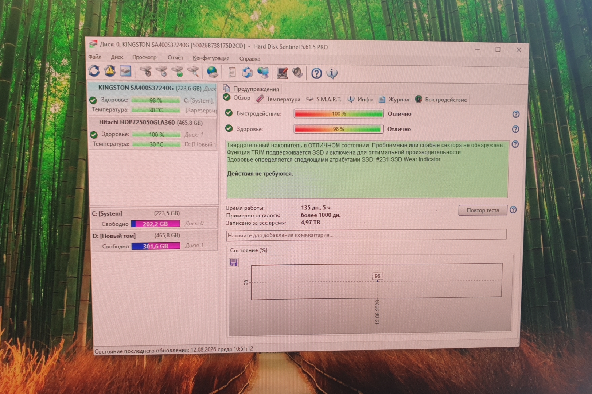Open the Файл menu
This screenshot has width=592, height=394.
click(95, 57)
